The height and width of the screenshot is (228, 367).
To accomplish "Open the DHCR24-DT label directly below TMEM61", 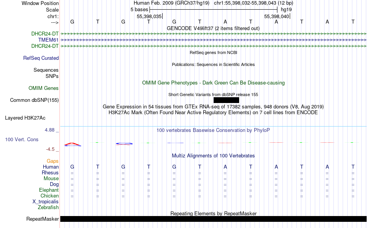I will pos(45,46).
